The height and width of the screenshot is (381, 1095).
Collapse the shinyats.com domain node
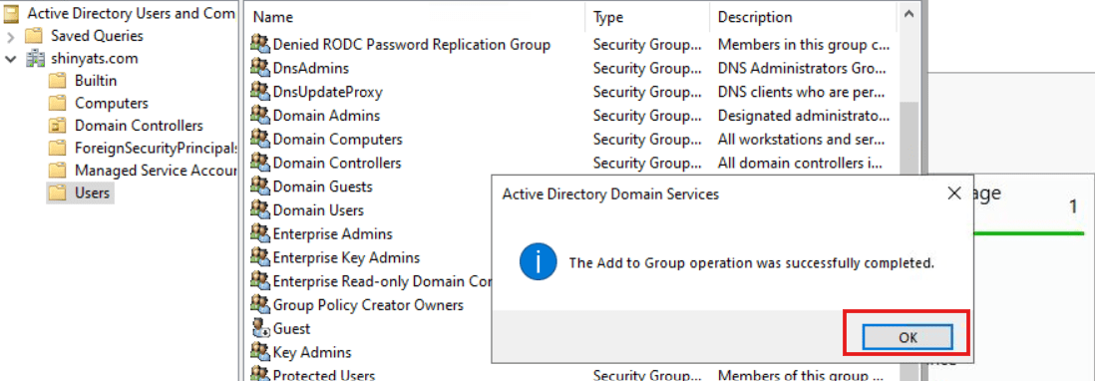tap(11, 59)
